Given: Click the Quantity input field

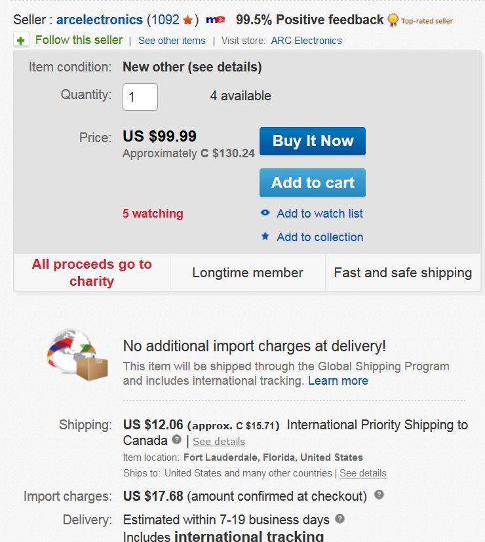Looking at the screenshot, I should 140,97.
